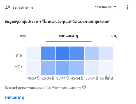Click the male 55-64 heatmap cell

point(92,53)
